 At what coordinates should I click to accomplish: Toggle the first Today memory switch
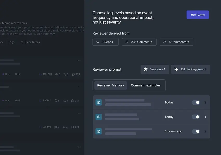point(196,103)
